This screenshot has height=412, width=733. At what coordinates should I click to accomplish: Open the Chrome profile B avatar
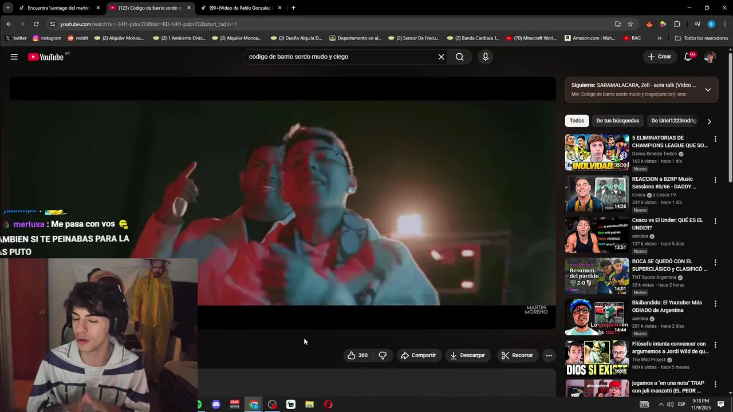tap(711, 24)
